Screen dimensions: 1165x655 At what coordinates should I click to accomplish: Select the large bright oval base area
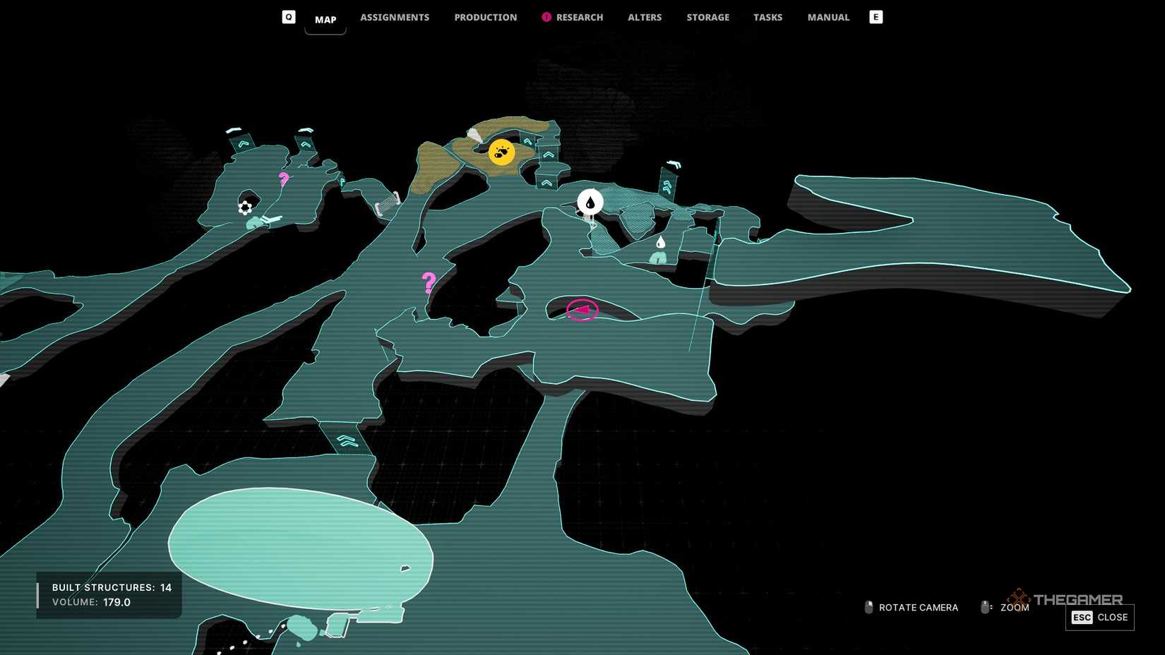300,547
